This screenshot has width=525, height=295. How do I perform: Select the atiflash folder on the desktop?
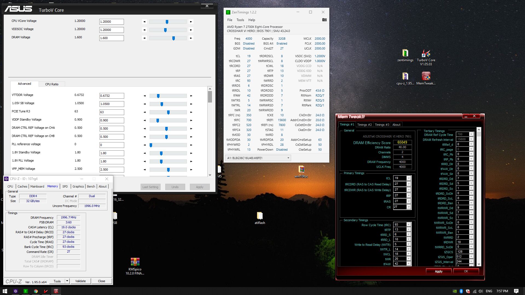click(260, 218)
